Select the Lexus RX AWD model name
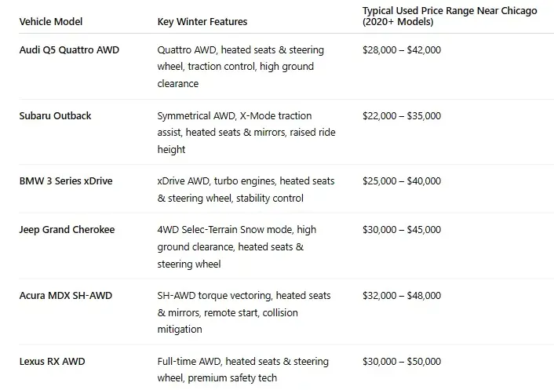 [x=52, y=362]
